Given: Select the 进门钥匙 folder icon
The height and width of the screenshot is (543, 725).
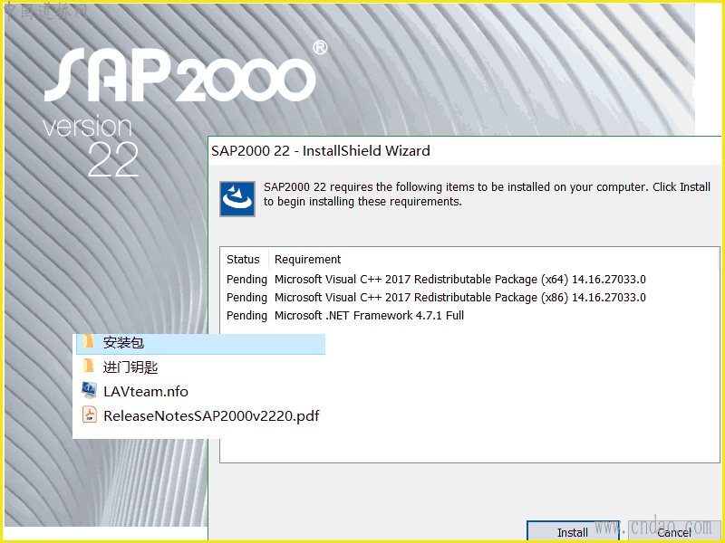Looking at the screenshot, I should click(89, 367).
